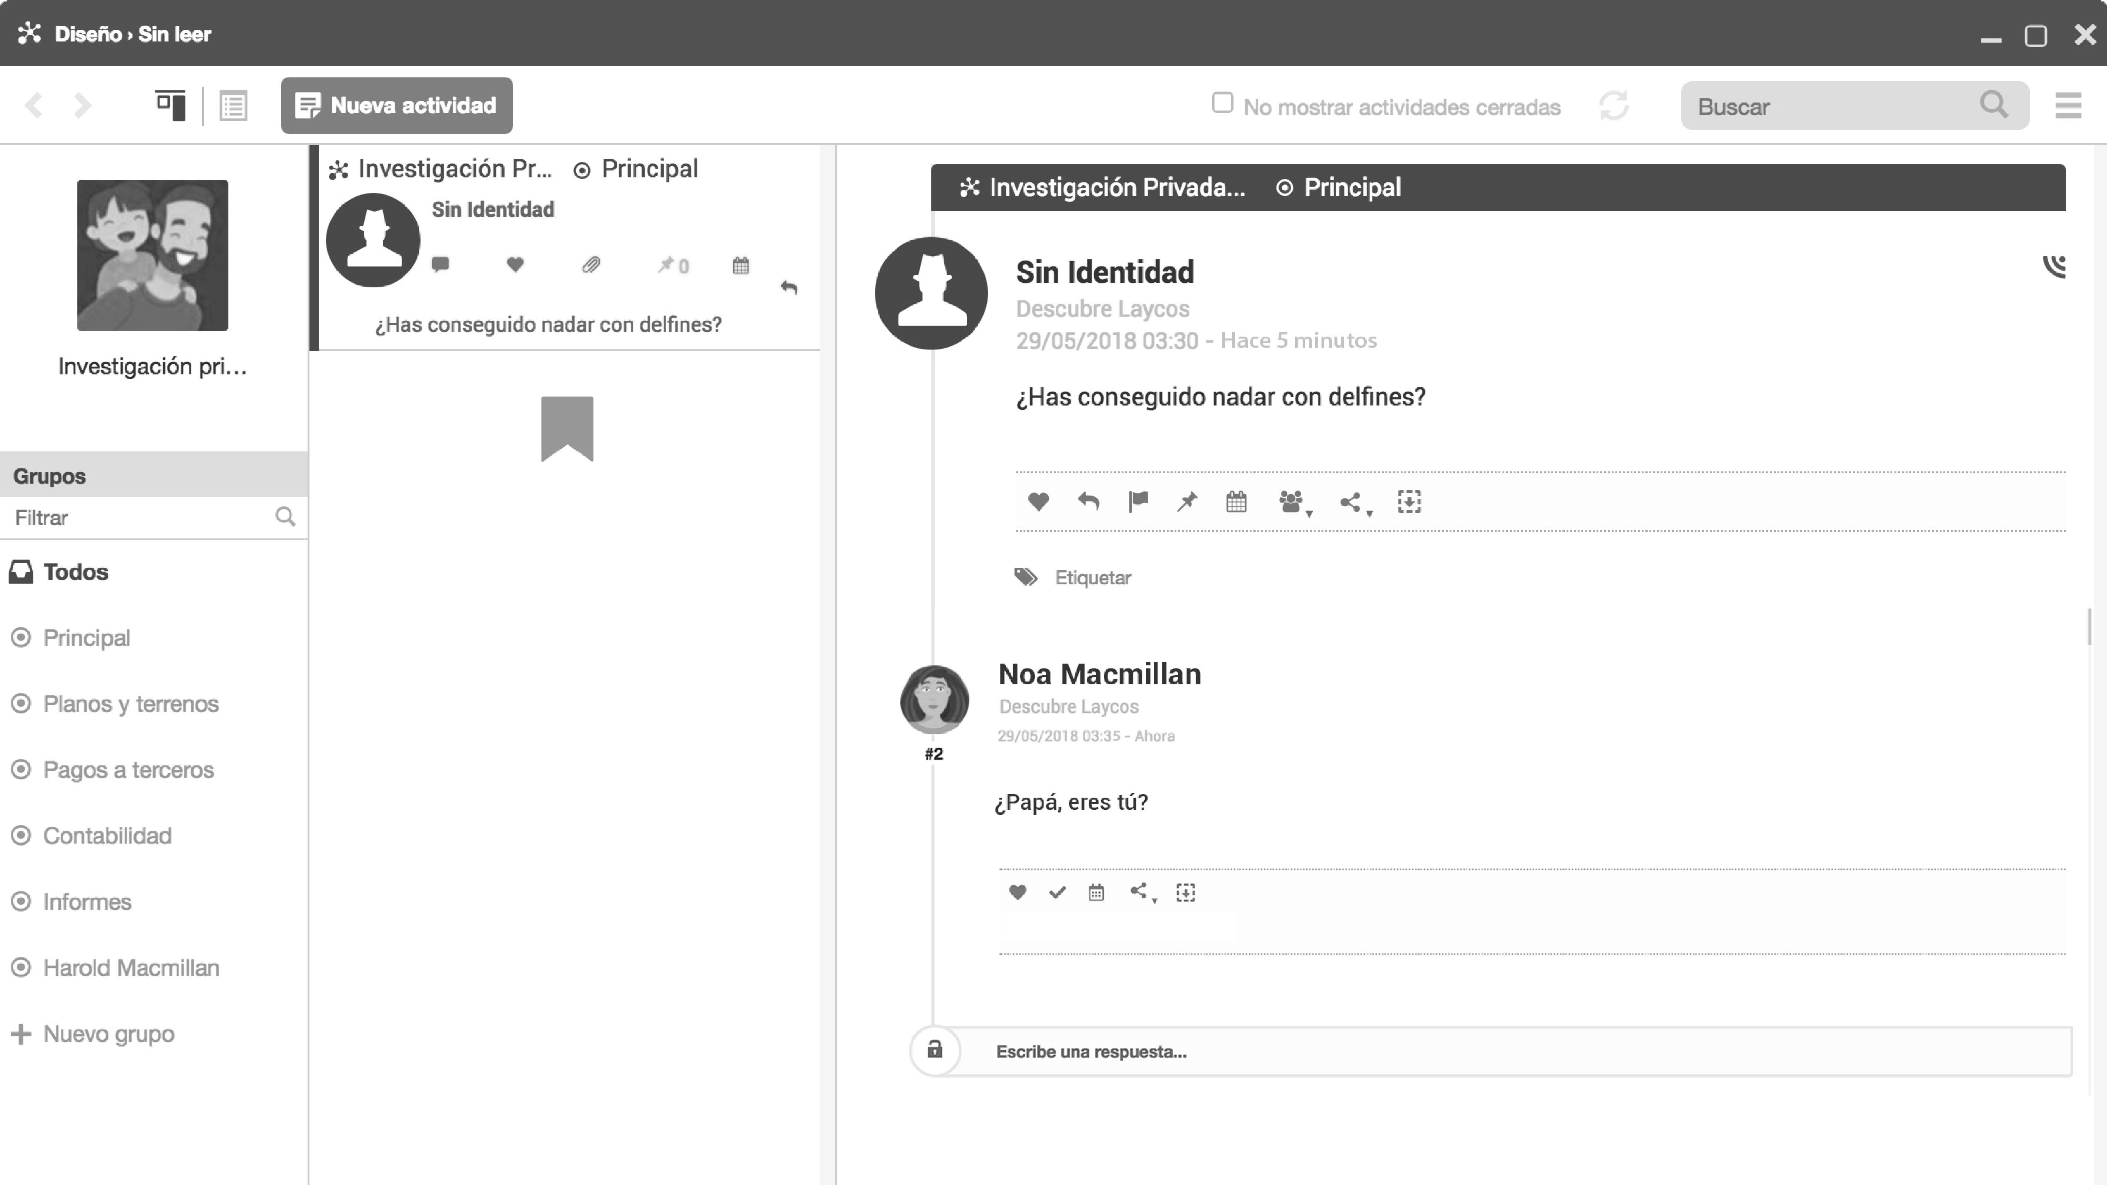Viewport: 2107px width, 1185px height.
Task: Click the attachment paperclip on the activity card
Action: (x=590, y=264)
